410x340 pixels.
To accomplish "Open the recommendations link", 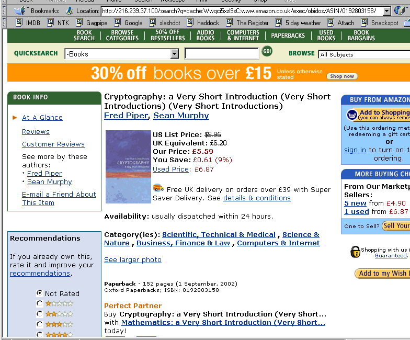I will pos(40,273).
